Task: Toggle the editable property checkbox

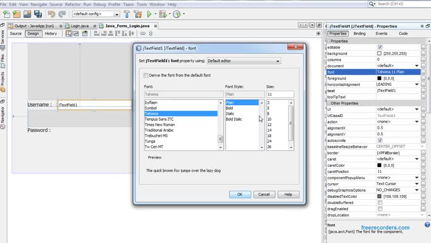Action: click(x=380, y=47)
